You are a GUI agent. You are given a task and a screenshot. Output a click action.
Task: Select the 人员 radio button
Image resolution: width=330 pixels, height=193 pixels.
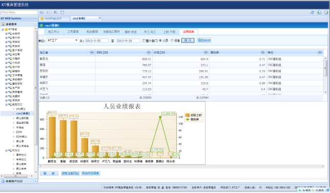tap(160, 40)
